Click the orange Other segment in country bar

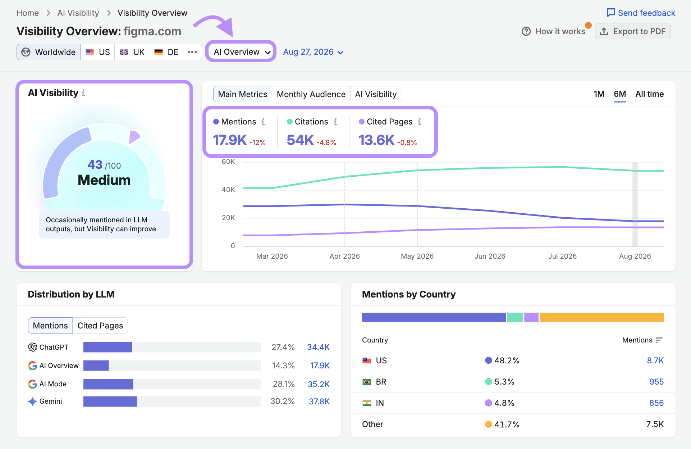601,317
